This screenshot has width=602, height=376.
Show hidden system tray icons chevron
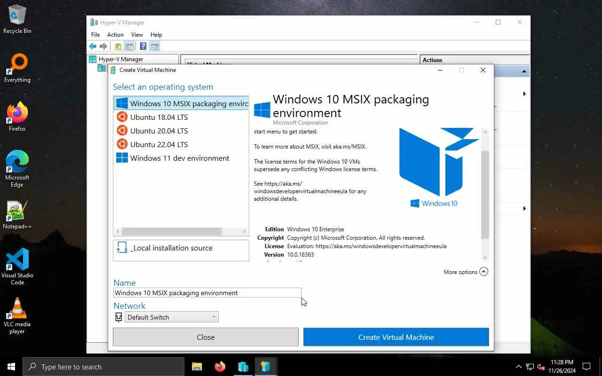point(519,367)
